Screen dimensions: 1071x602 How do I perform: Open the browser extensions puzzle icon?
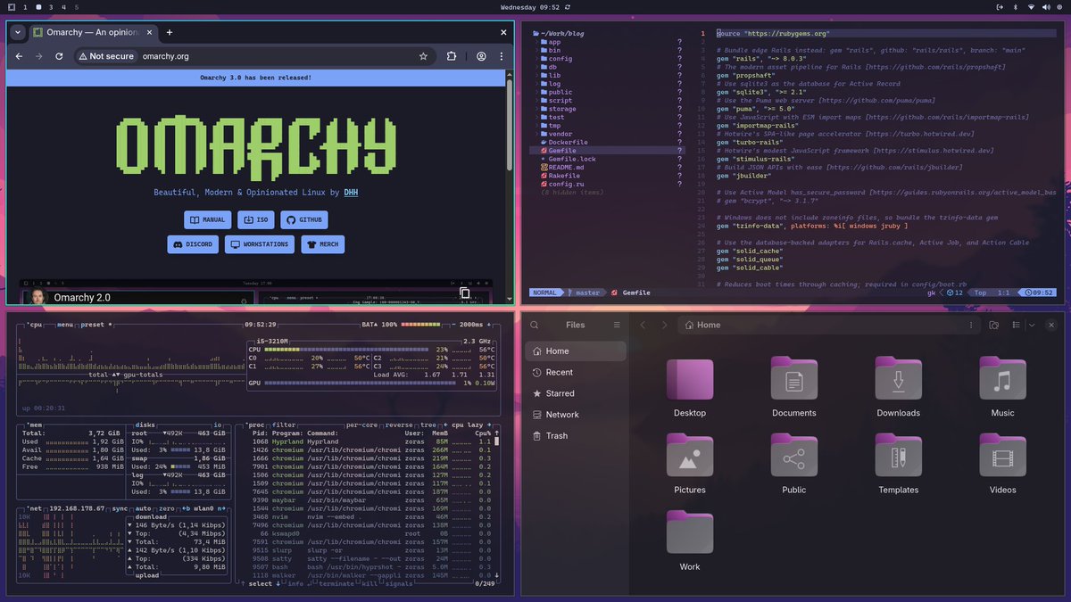pyautogui.click(x=452, y=56)
